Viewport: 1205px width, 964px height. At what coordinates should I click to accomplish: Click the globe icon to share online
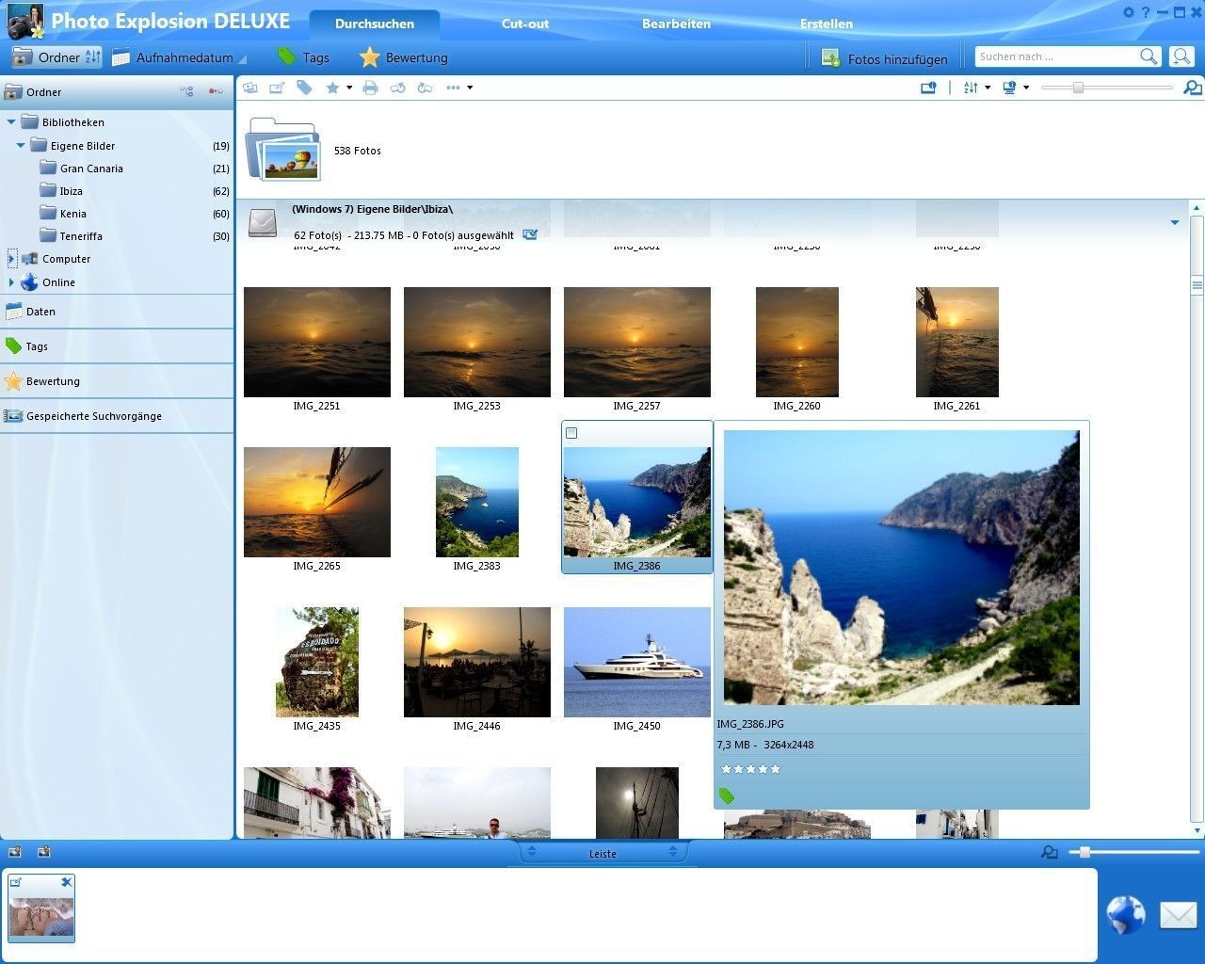(1125, 914)
